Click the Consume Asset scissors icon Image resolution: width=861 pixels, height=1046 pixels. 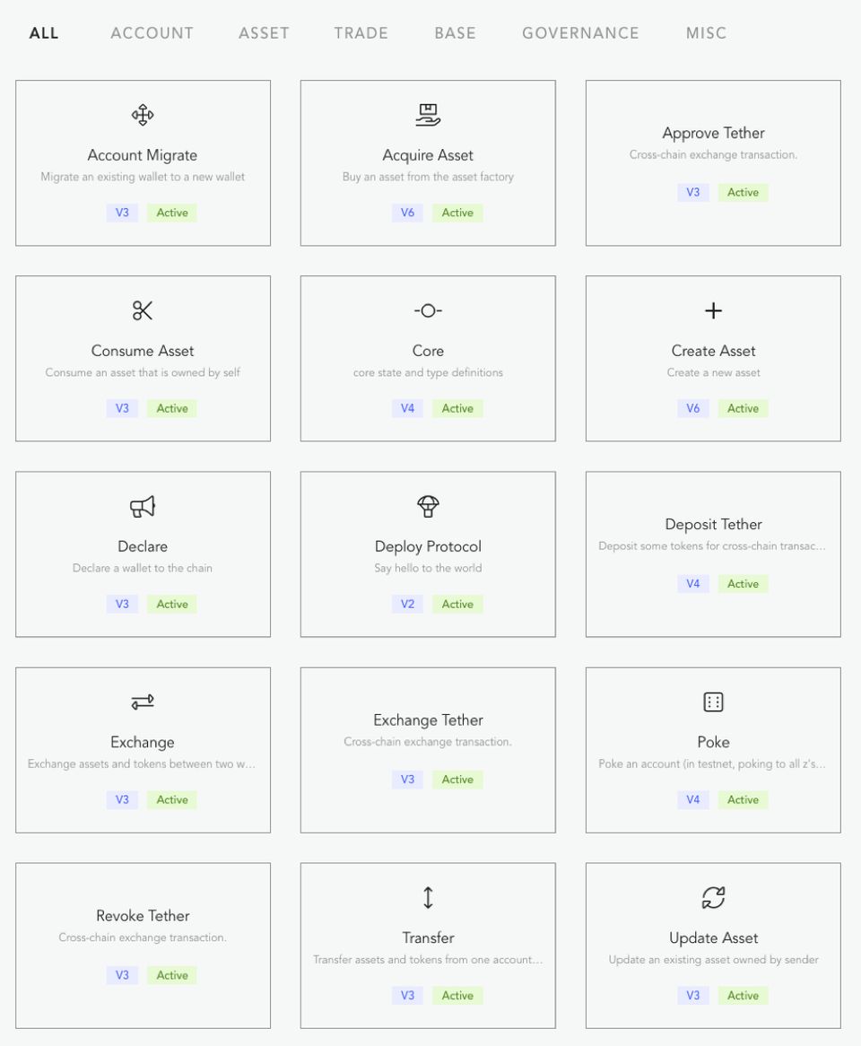tap(143, 310)
